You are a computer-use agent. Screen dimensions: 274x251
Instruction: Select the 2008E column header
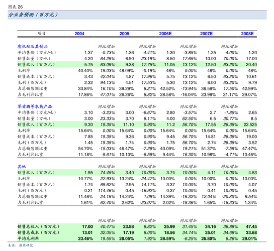click(247, 34)
